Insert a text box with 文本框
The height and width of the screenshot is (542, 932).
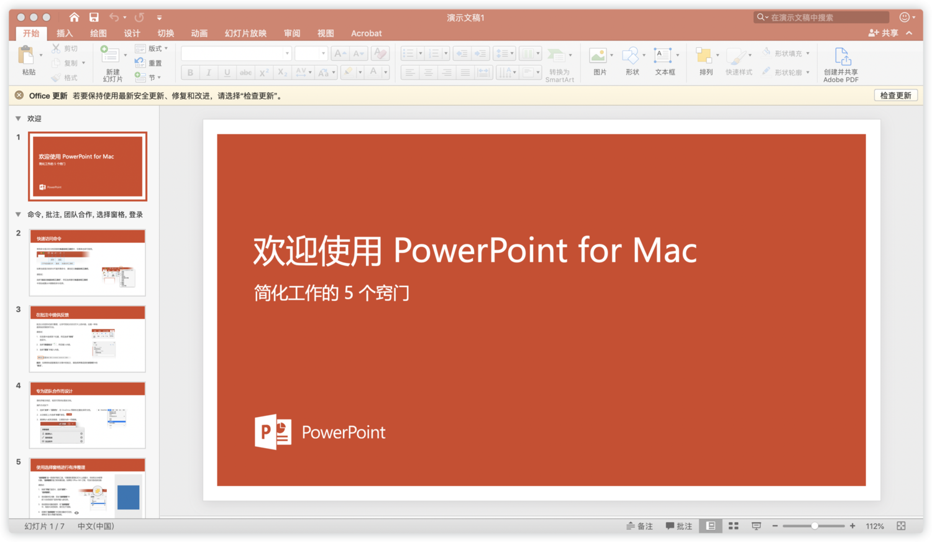(x=662, y=55)
